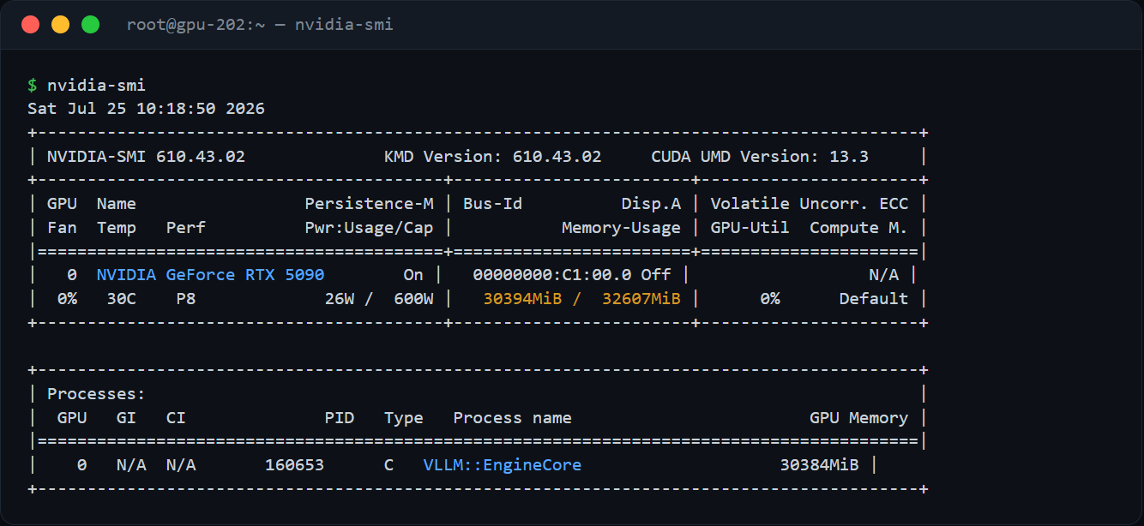Click the ECC value N/A in GPU row
Image resolution: width=1144 pixels, height=526 pixels.
883,275
